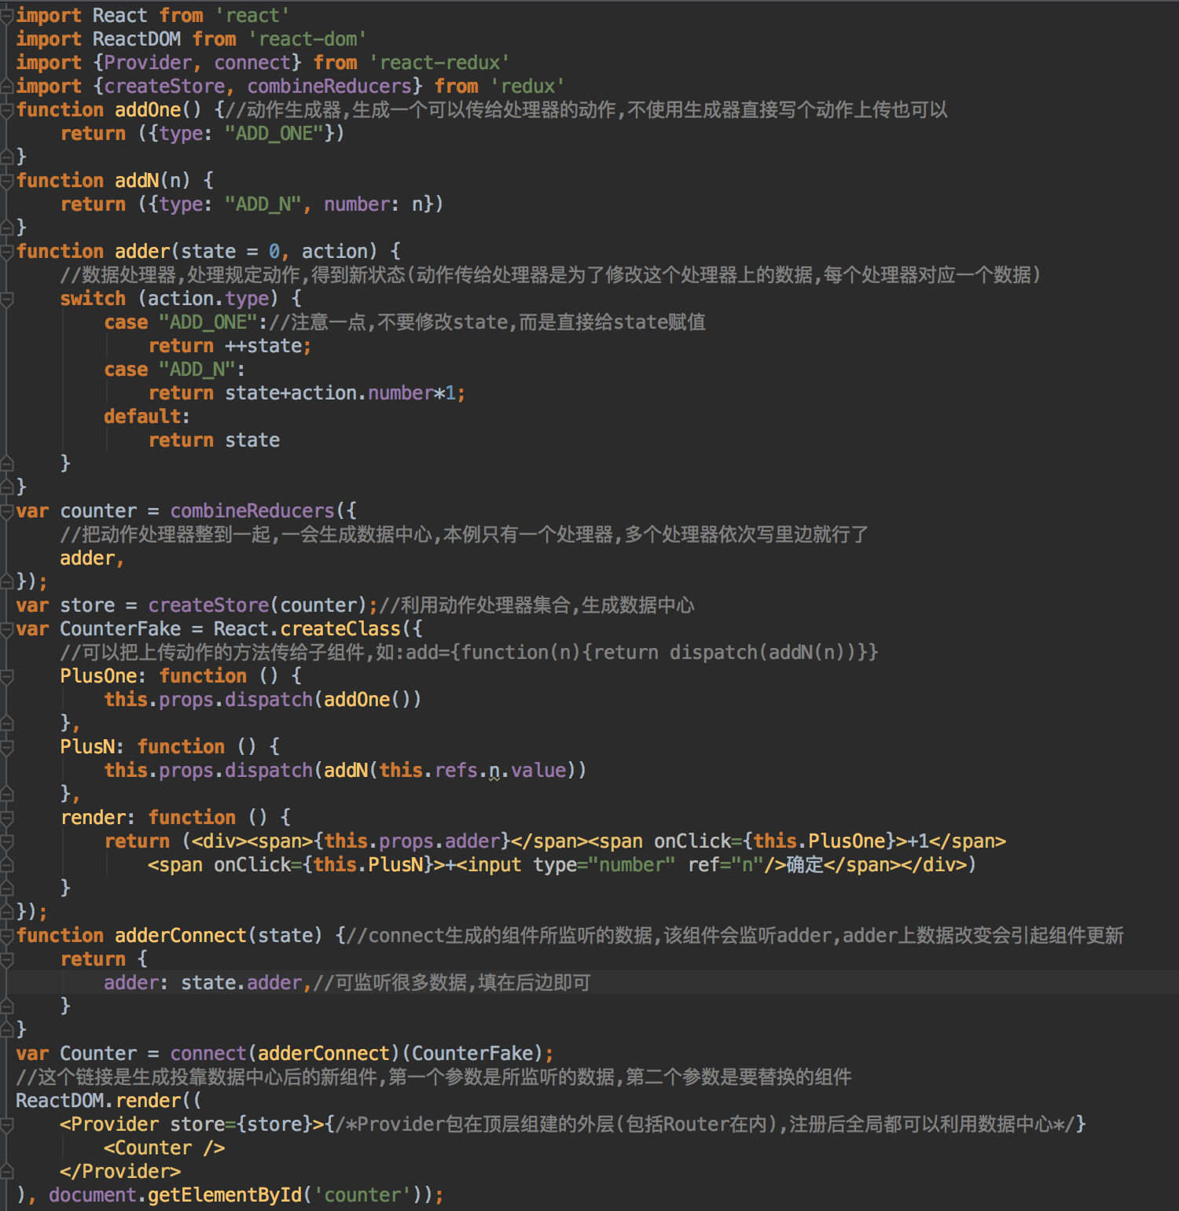Click the closing '</Provider>' tag
1179x1211 pixels.
pyautogui.click(x=120, y=1172)
